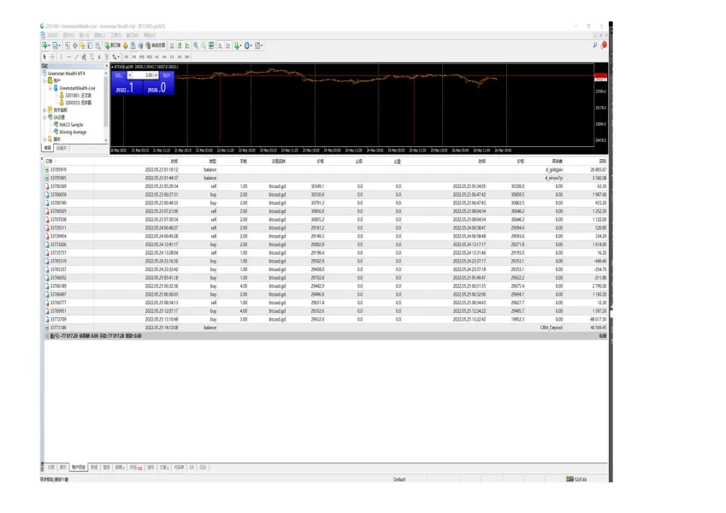Open the search magnifier icon at top right

coord(595,45)
